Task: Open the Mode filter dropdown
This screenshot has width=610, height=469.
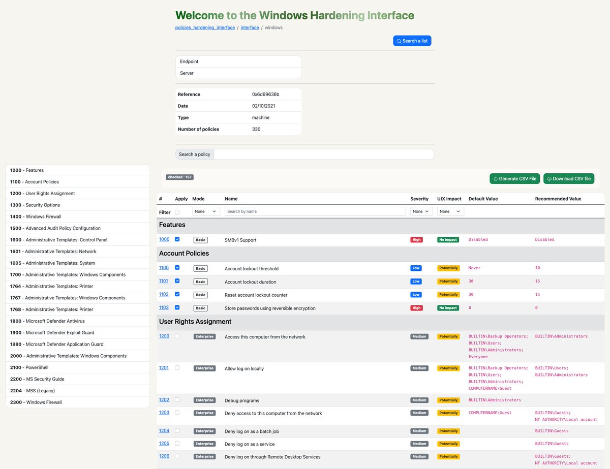Action: (x=205, y=211)
